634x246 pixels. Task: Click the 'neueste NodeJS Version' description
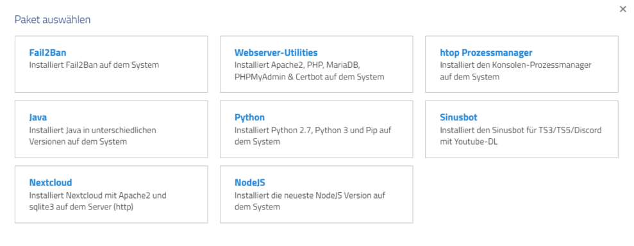pos(310,201)
